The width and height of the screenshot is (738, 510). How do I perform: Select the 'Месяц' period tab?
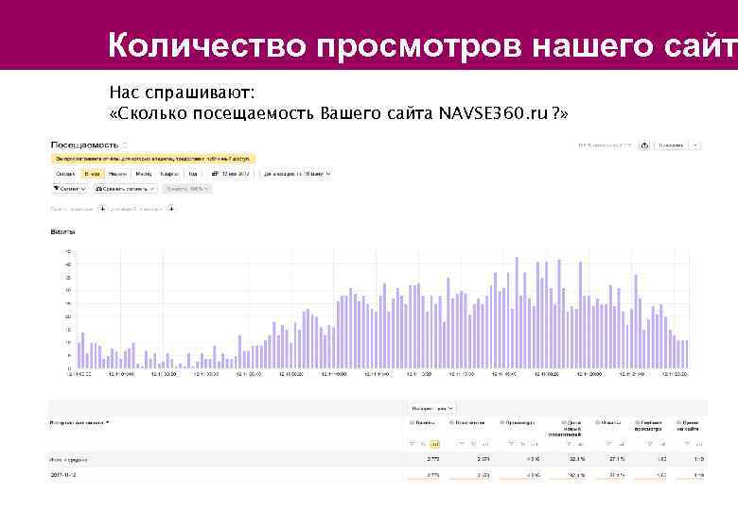[x=144, y=174]
